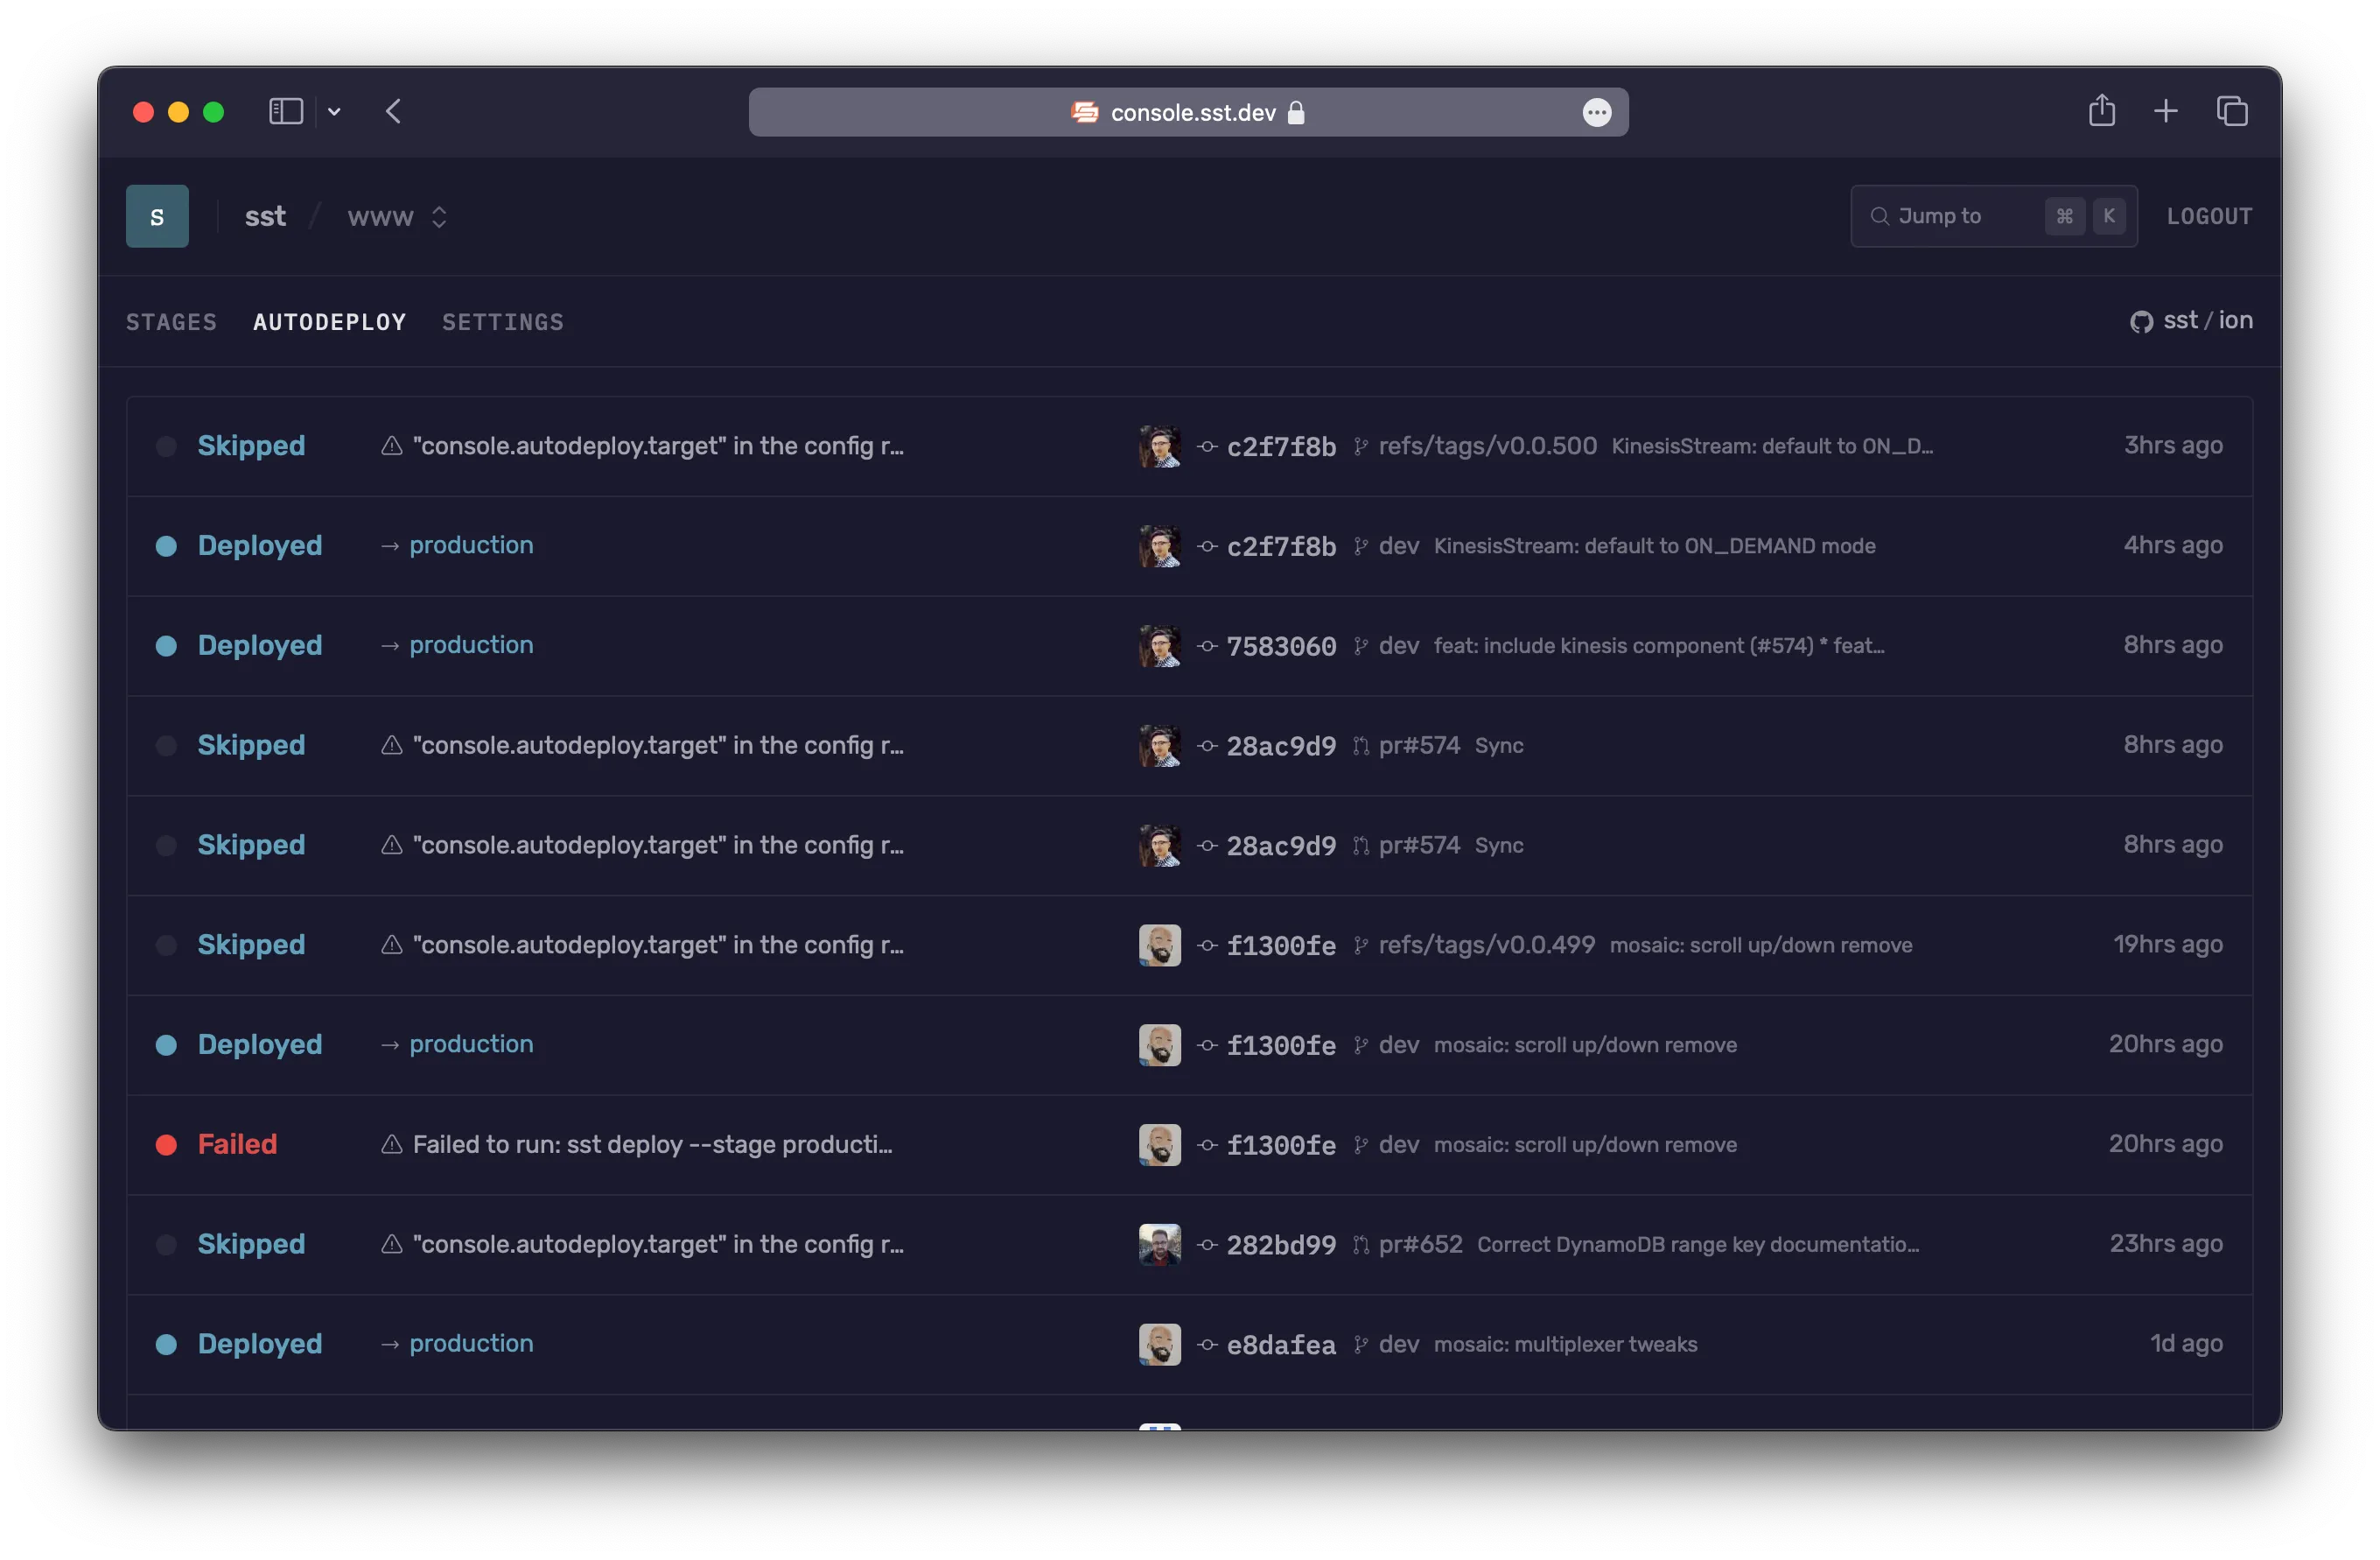Click the SST 's' logo tile
The height and width of the screenshot is (1560, 2380).
pyautogui.click(x=157, y=215)
